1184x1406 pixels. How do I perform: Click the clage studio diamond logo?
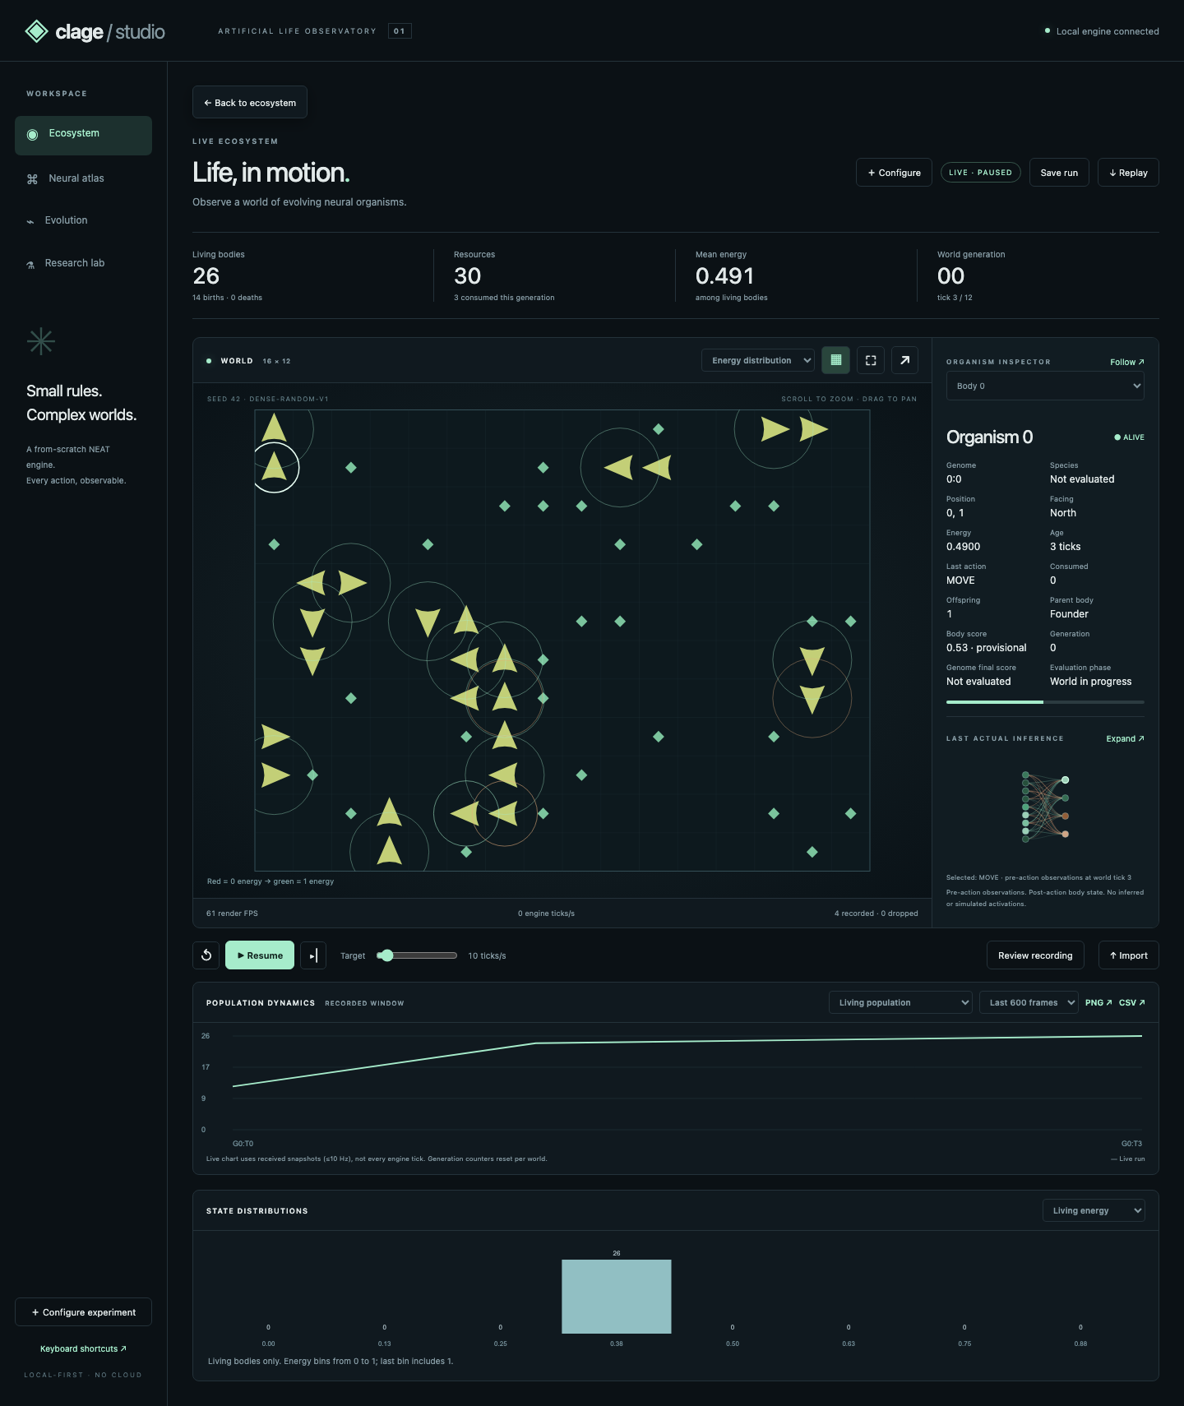[x=36, y=31]
